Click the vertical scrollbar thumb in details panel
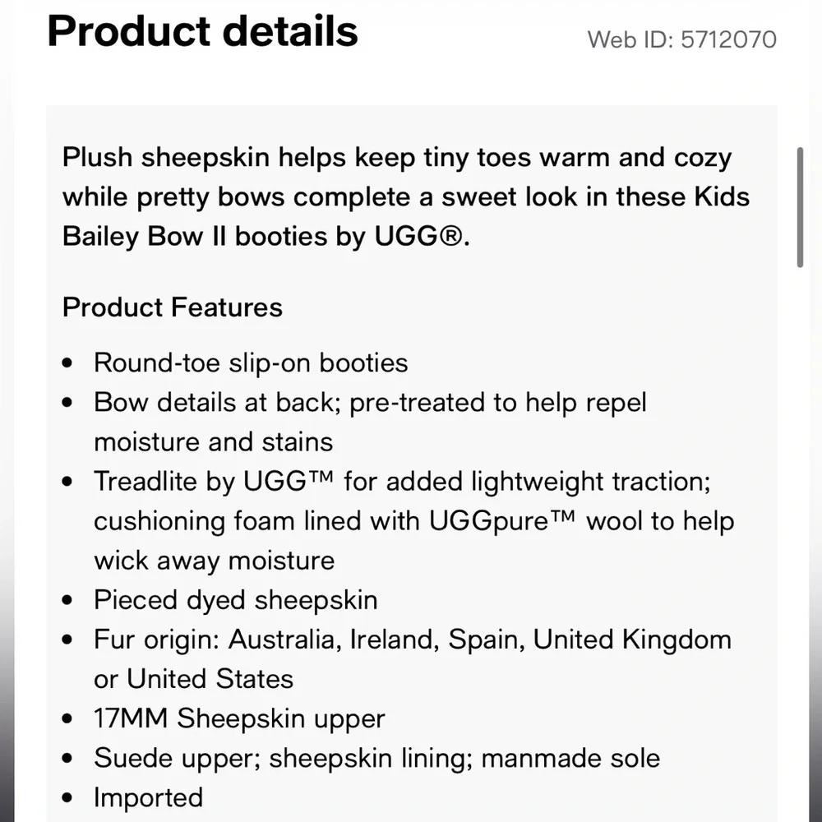Screen dimensions: 822x822 pyautogui.click(x=800, y=208)
